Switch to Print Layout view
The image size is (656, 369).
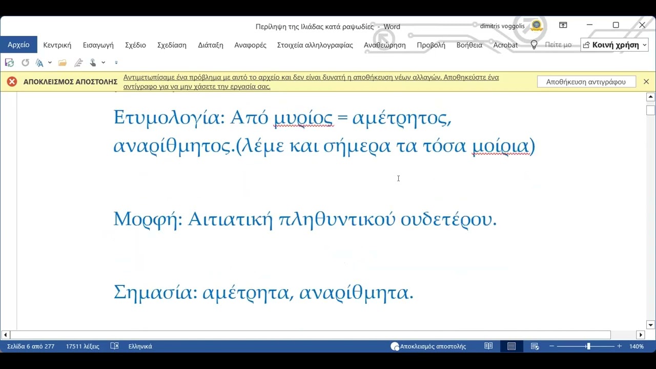(511, 346)
